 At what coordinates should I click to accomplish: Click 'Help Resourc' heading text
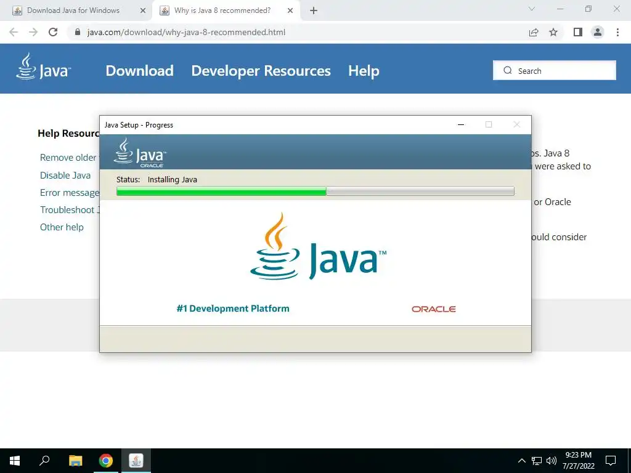click(x=68, y=134)
